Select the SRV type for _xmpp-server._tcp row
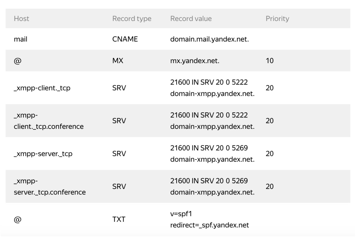357x242 pixels. [x=119, y=154]
